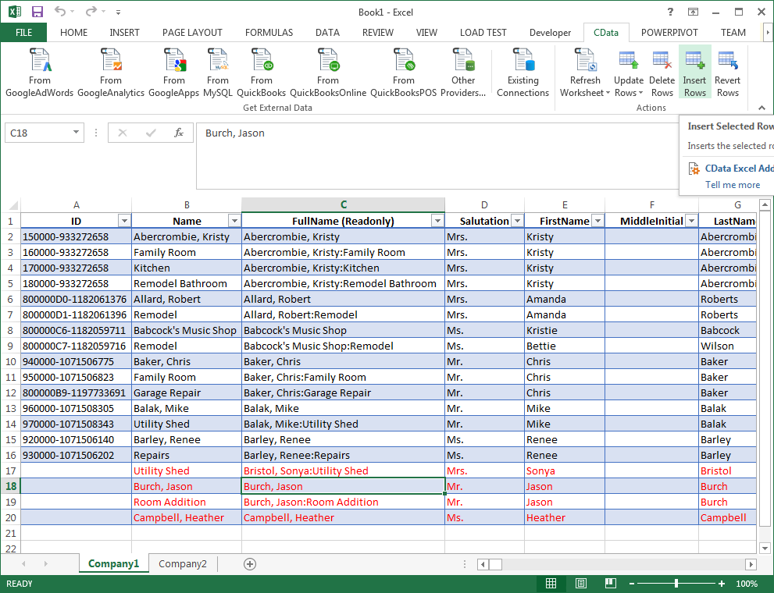Switch to the Company2 sheet tab
Image resolution: width=774 pixels, height=593 pixels.
(183, 563)
